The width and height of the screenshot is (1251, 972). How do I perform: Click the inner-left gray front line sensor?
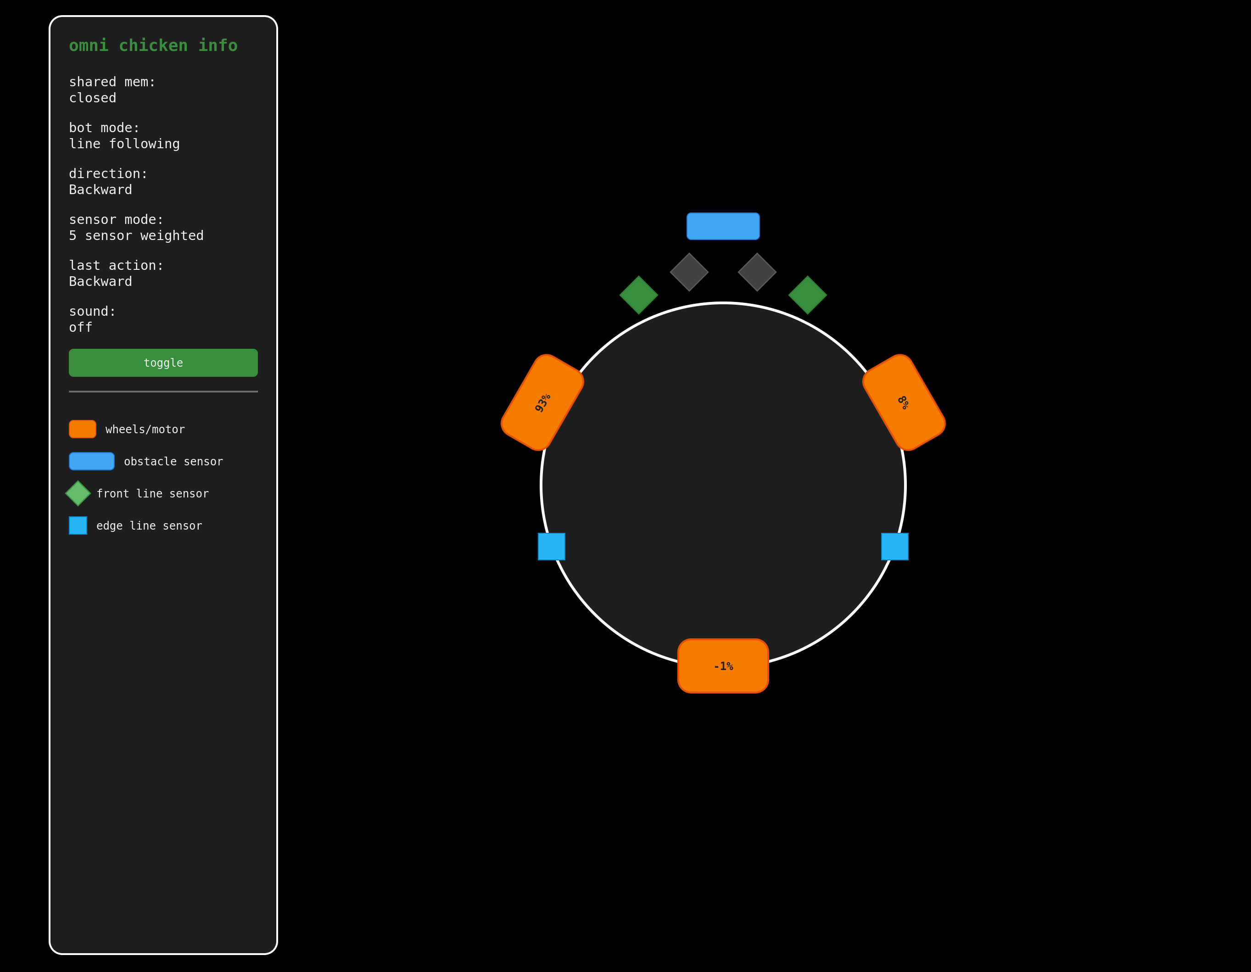click(x=689, y=272)
